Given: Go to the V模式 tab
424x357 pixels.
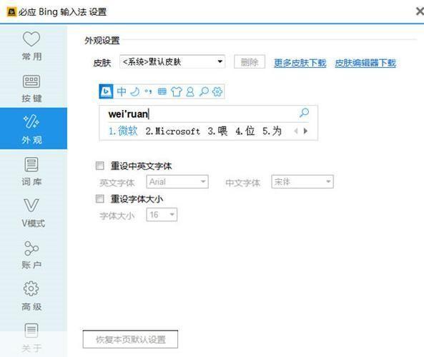Looking at the screenshot, I should 34,212.
